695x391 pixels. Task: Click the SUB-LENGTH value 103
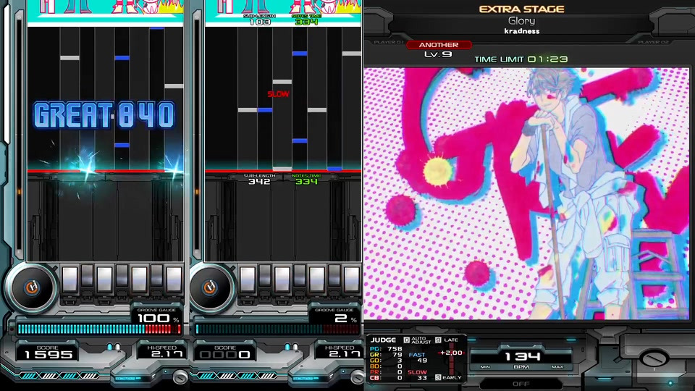(260, 21)
